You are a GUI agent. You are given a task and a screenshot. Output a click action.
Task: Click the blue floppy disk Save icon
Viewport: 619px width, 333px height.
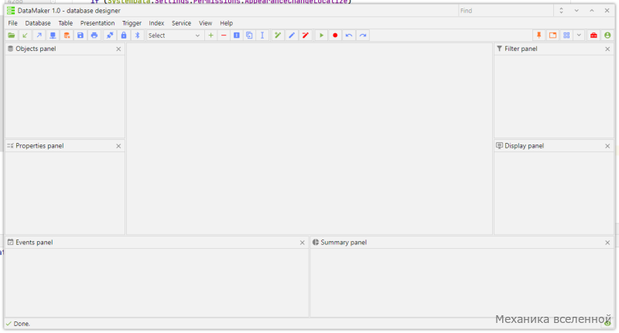80,36
